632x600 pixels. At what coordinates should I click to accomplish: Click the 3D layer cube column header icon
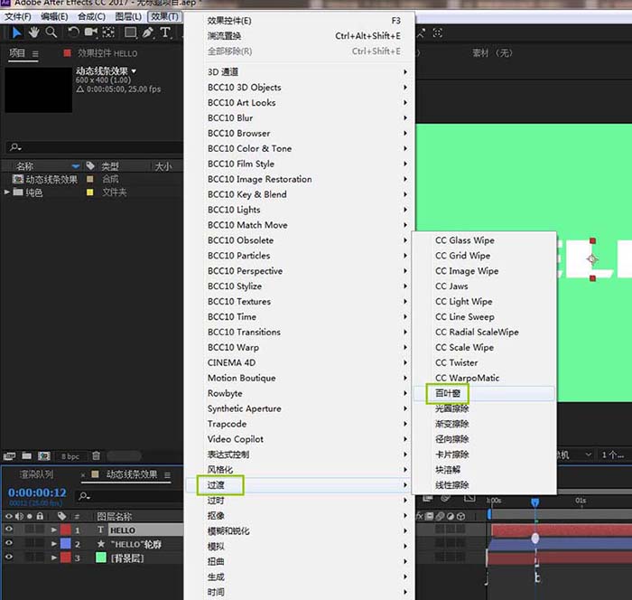coord(461,516)
